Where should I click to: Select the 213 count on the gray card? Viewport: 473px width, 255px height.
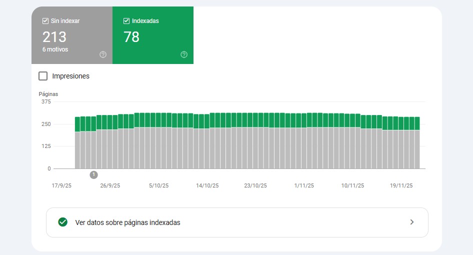54,37
